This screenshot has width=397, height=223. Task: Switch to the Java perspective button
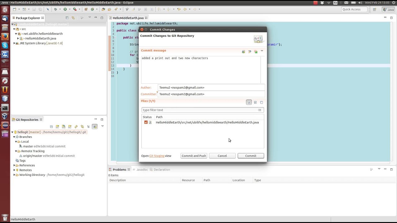388,10
